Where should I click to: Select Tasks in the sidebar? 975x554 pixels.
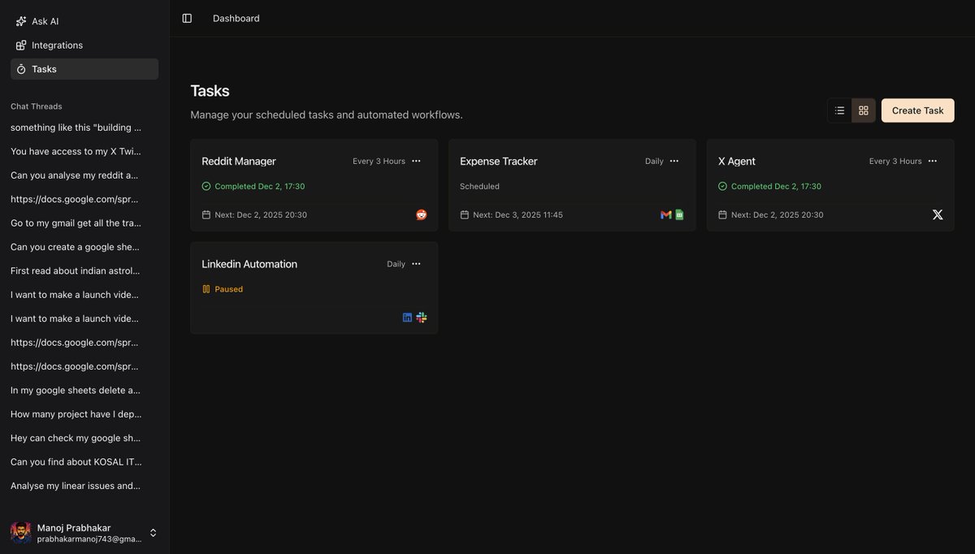[x=44, y=67]
